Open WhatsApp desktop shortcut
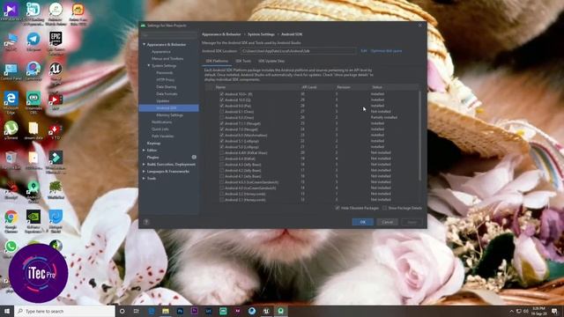The height and width of the screenshot is (317, 564). (11, 248)
